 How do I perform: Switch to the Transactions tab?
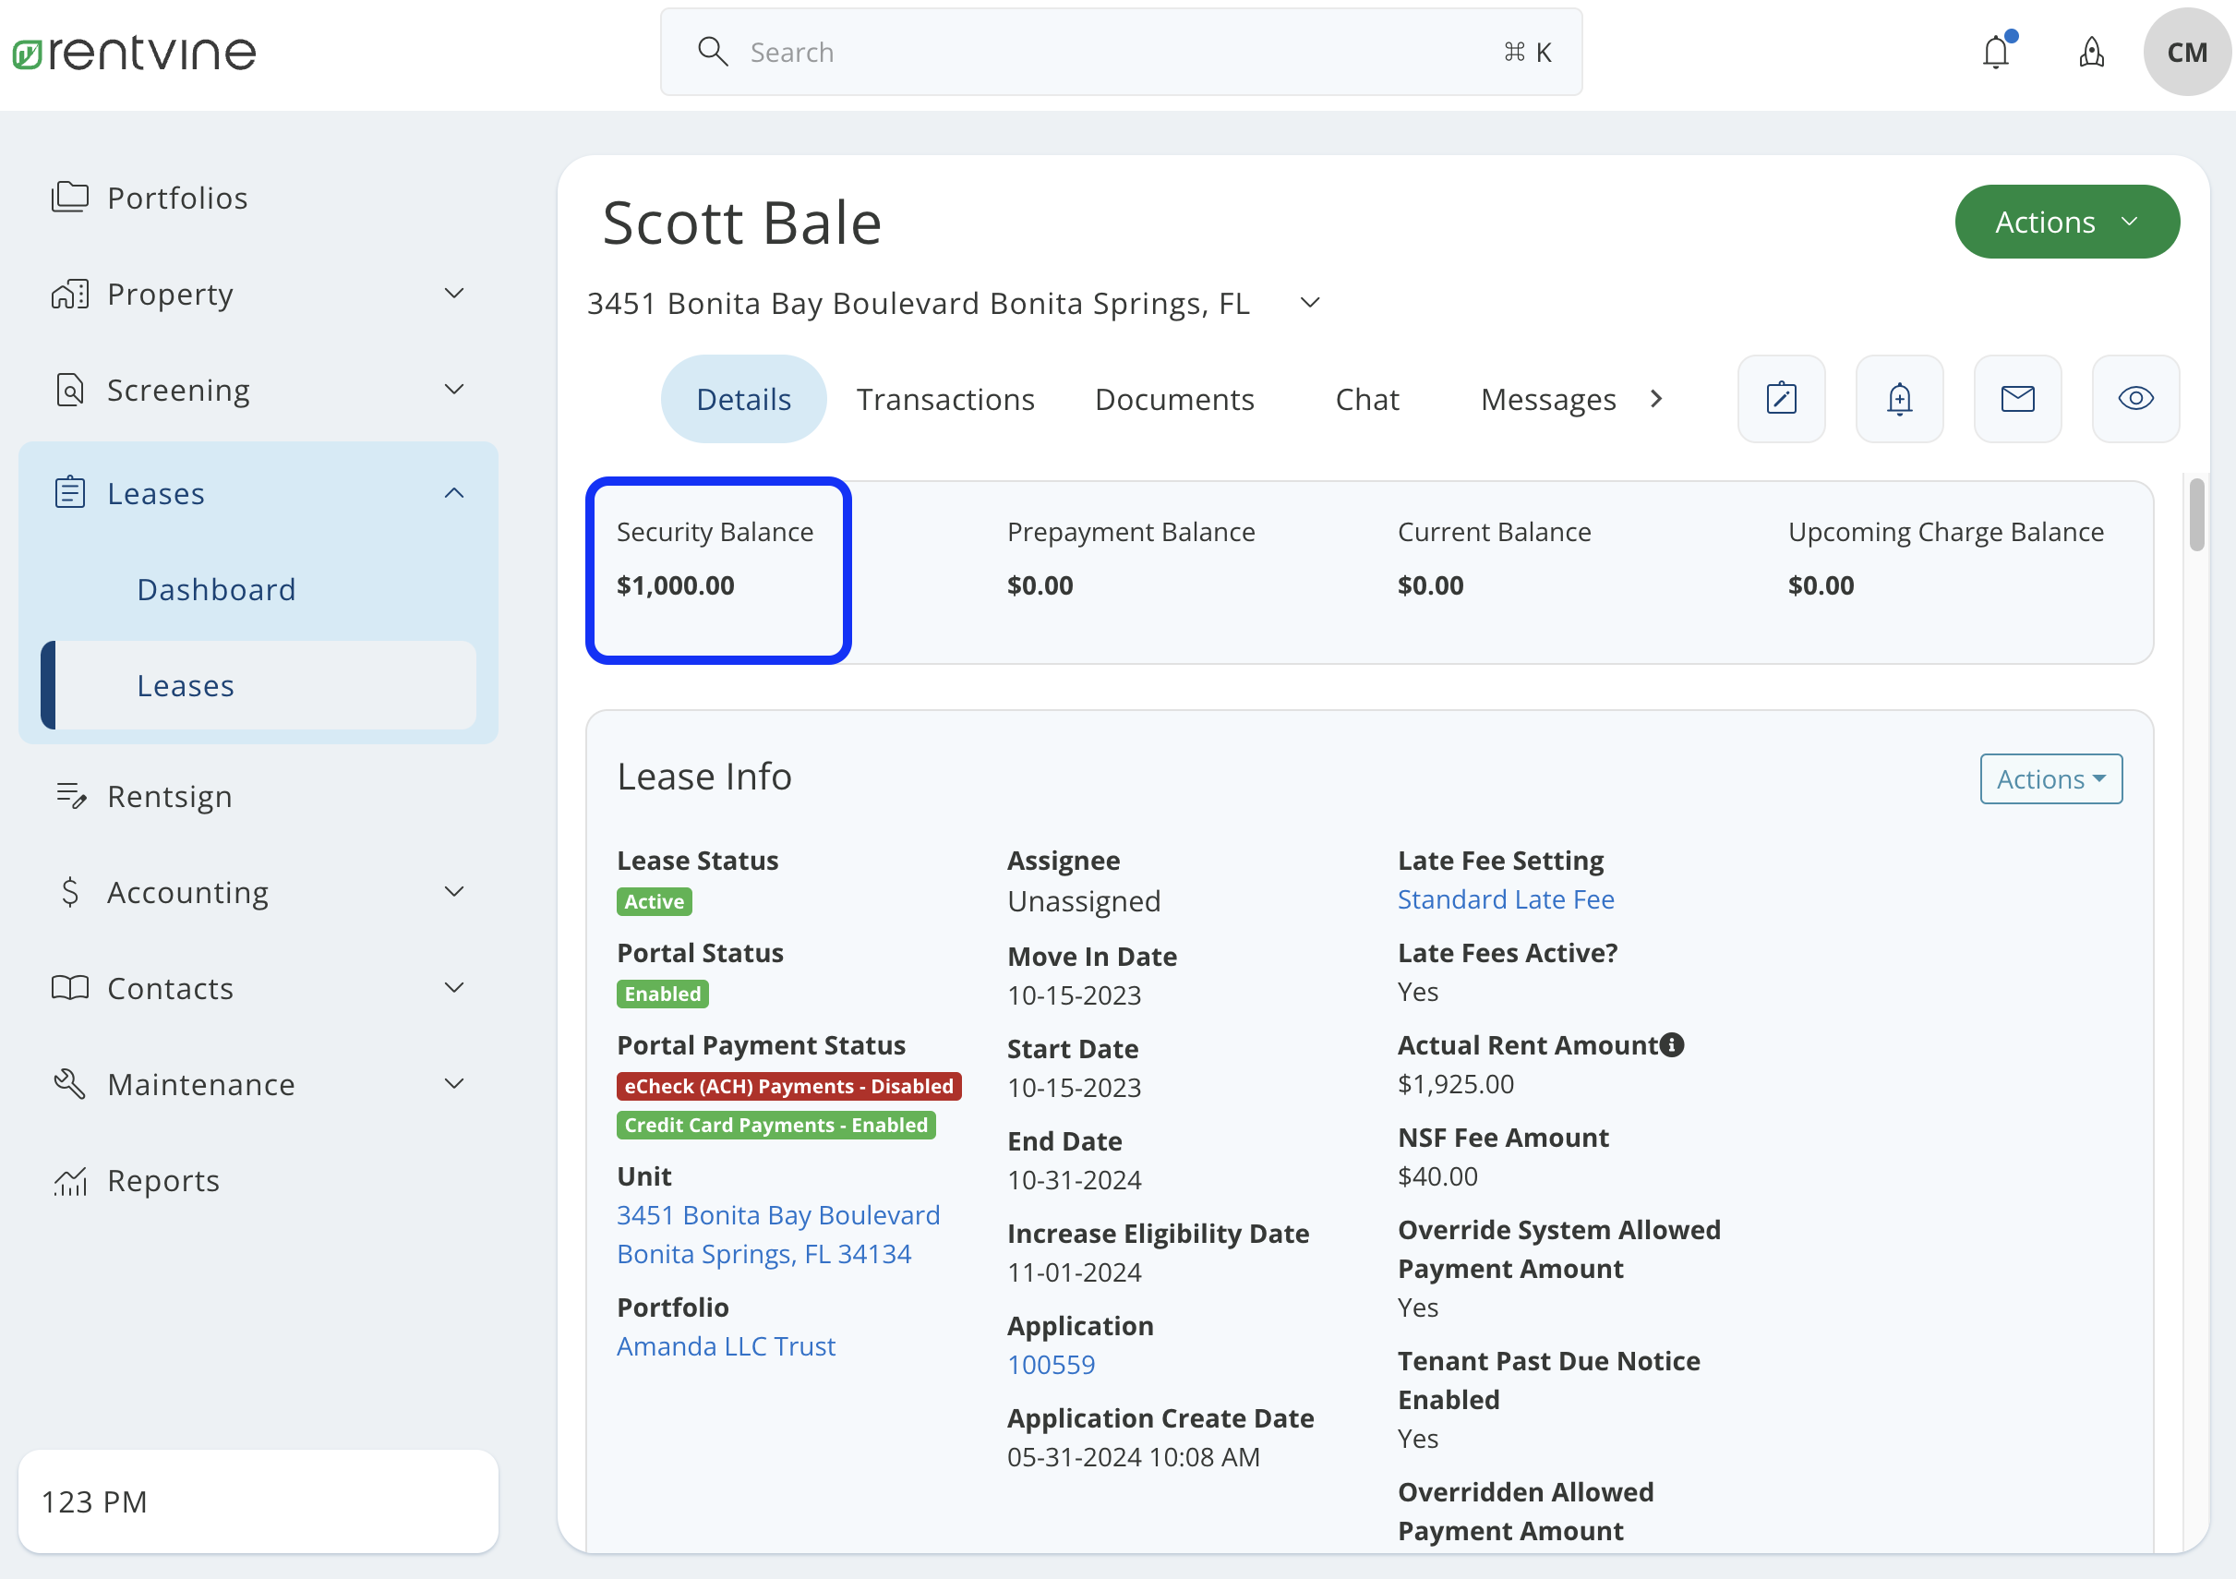pyautogui.click(x=944, y=400)
